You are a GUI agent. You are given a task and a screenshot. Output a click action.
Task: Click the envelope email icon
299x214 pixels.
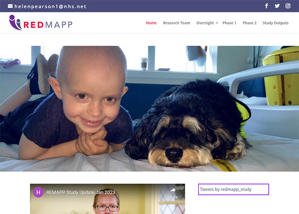coord(10,6)
